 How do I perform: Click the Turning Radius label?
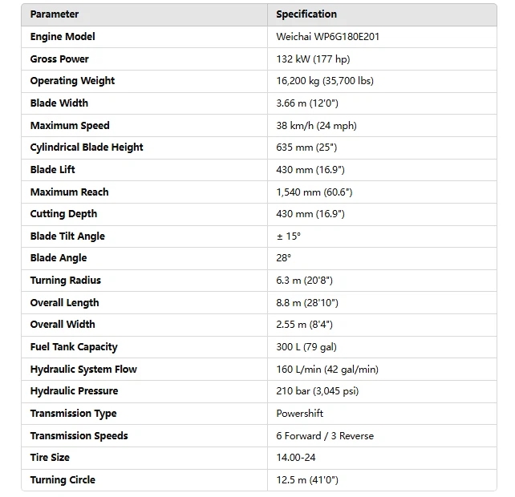66,281
